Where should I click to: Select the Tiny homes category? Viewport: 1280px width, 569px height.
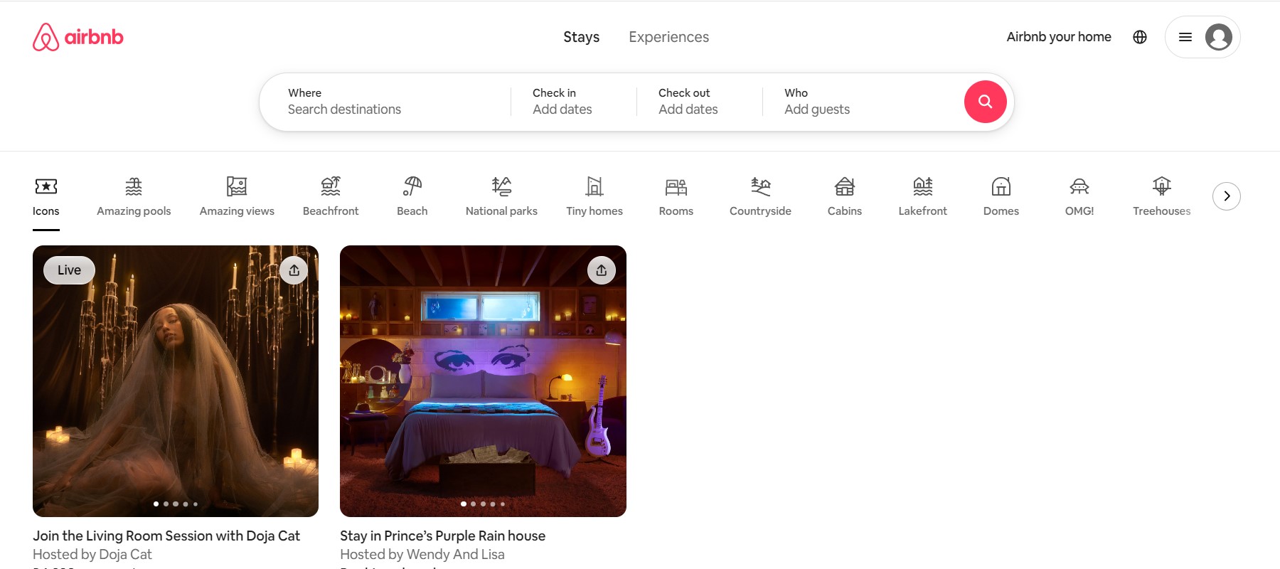coord(594,196)
